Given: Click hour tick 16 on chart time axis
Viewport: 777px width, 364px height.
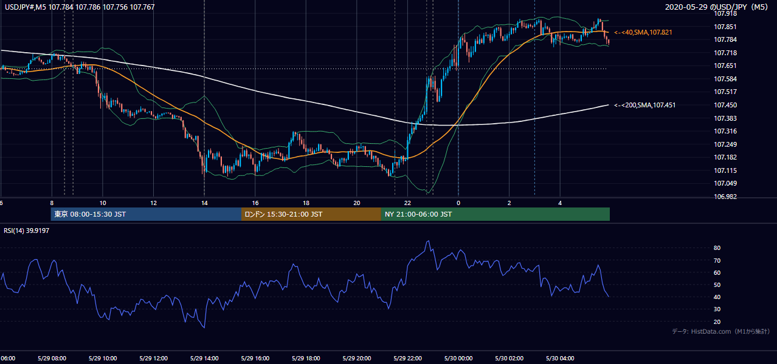Looking at the screenshot, I should [255, 203].
